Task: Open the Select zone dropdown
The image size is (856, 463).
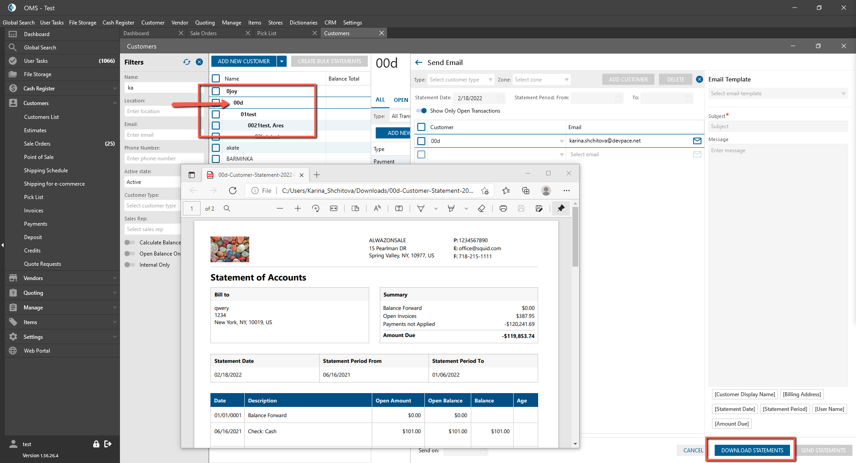Action: (541, 80)
